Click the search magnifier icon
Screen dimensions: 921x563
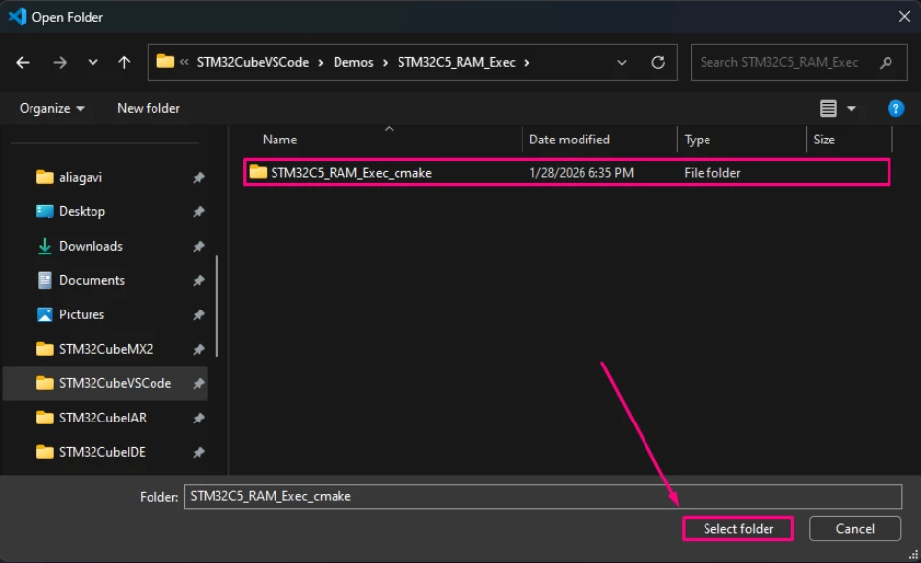point(887,62)
